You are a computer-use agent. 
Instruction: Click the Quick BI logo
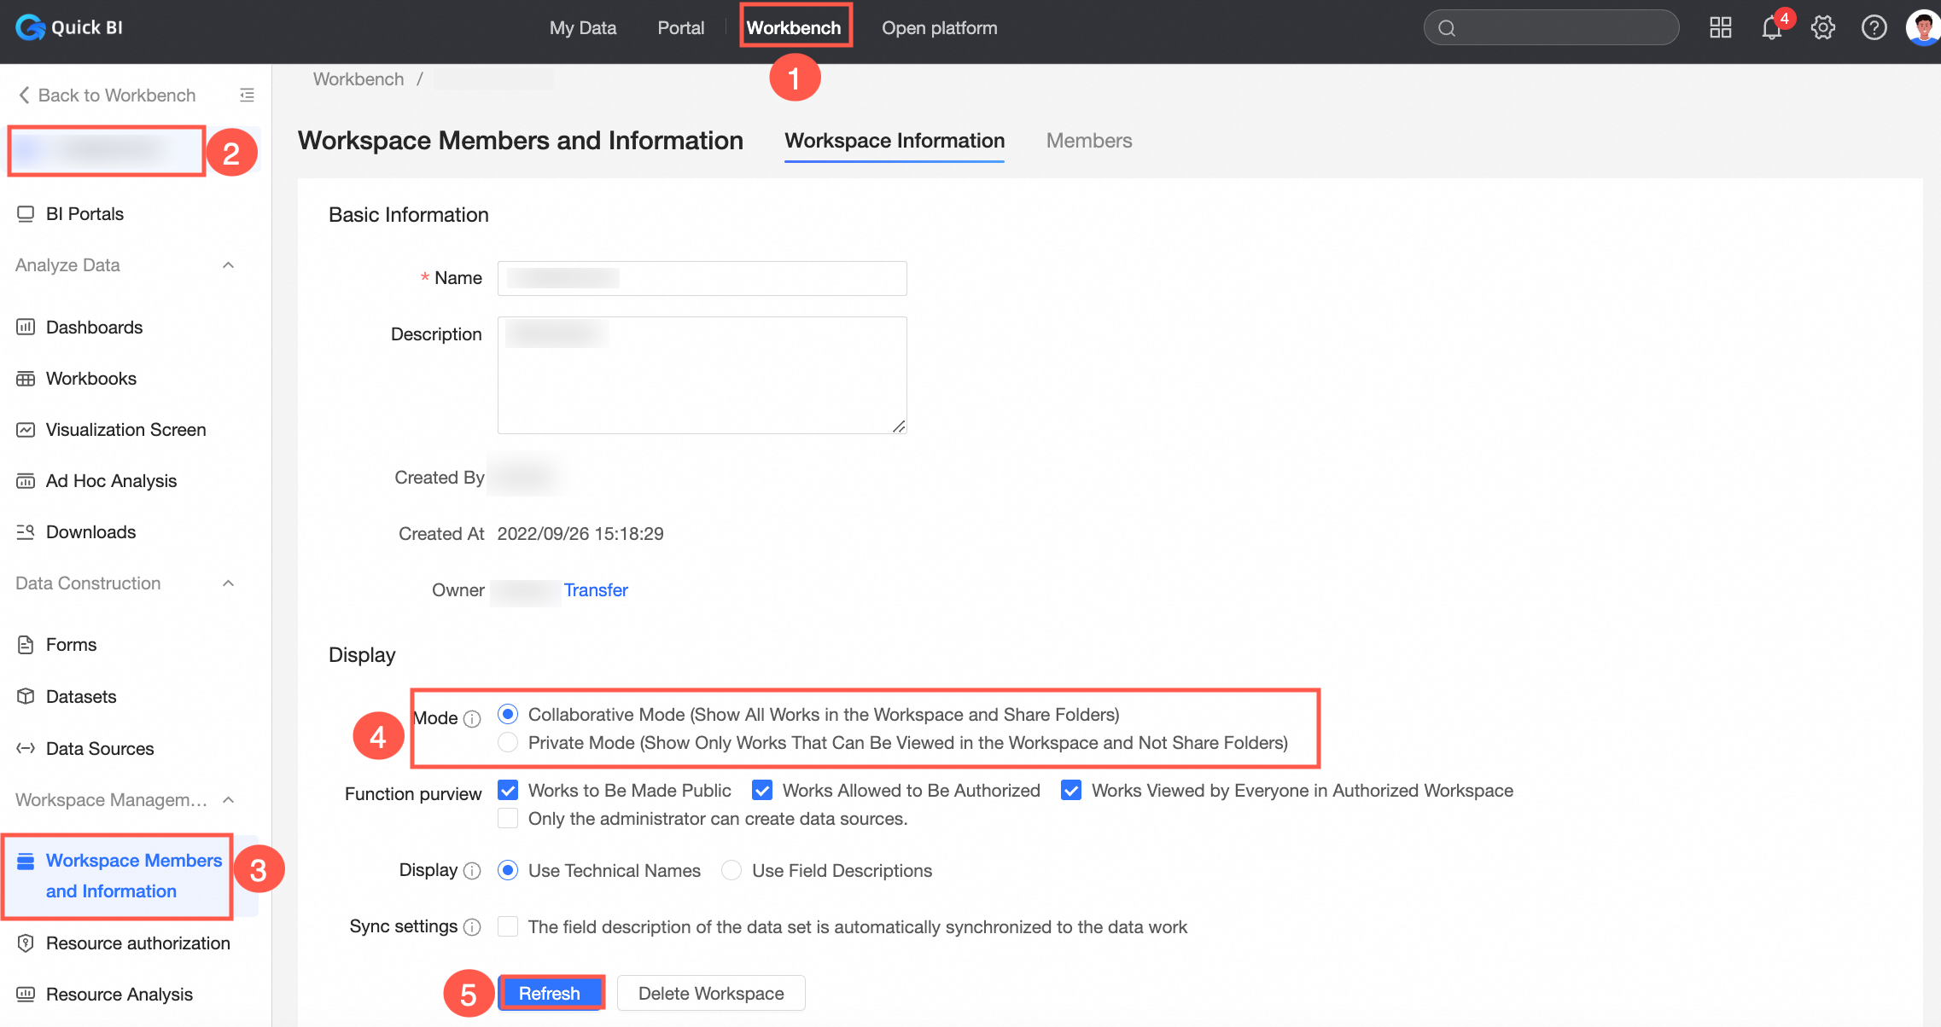[69, 27]
